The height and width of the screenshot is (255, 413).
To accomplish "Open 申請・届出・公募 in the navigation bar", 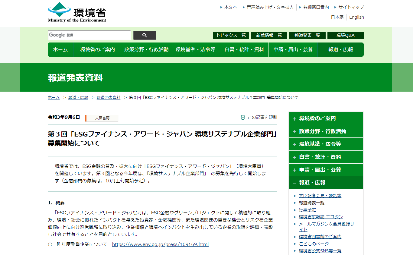I will 293,49.
